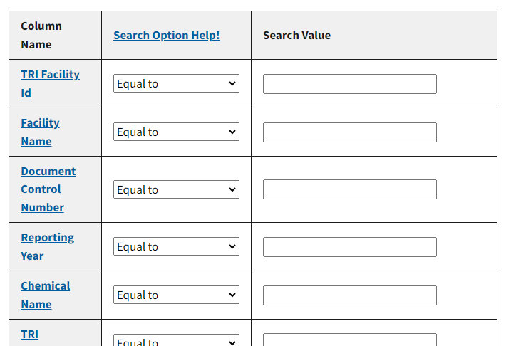
Task: Expand the TRI Facility Id operator dropdown
Action: pos(176,84)
